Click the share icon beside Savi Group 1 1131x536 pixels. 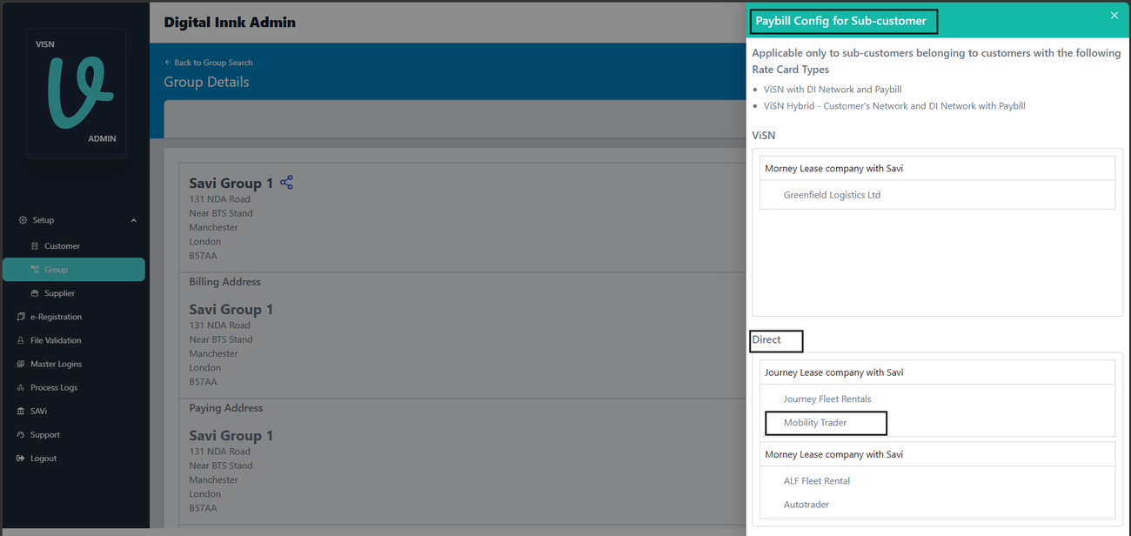point(286,182)
